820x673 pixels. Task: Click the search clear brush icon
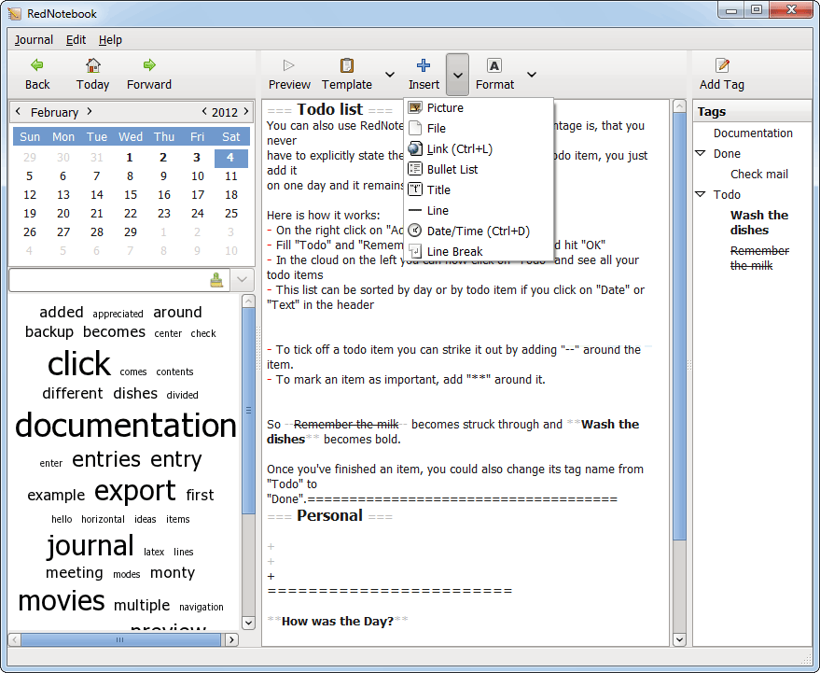(x=216, y=280)
